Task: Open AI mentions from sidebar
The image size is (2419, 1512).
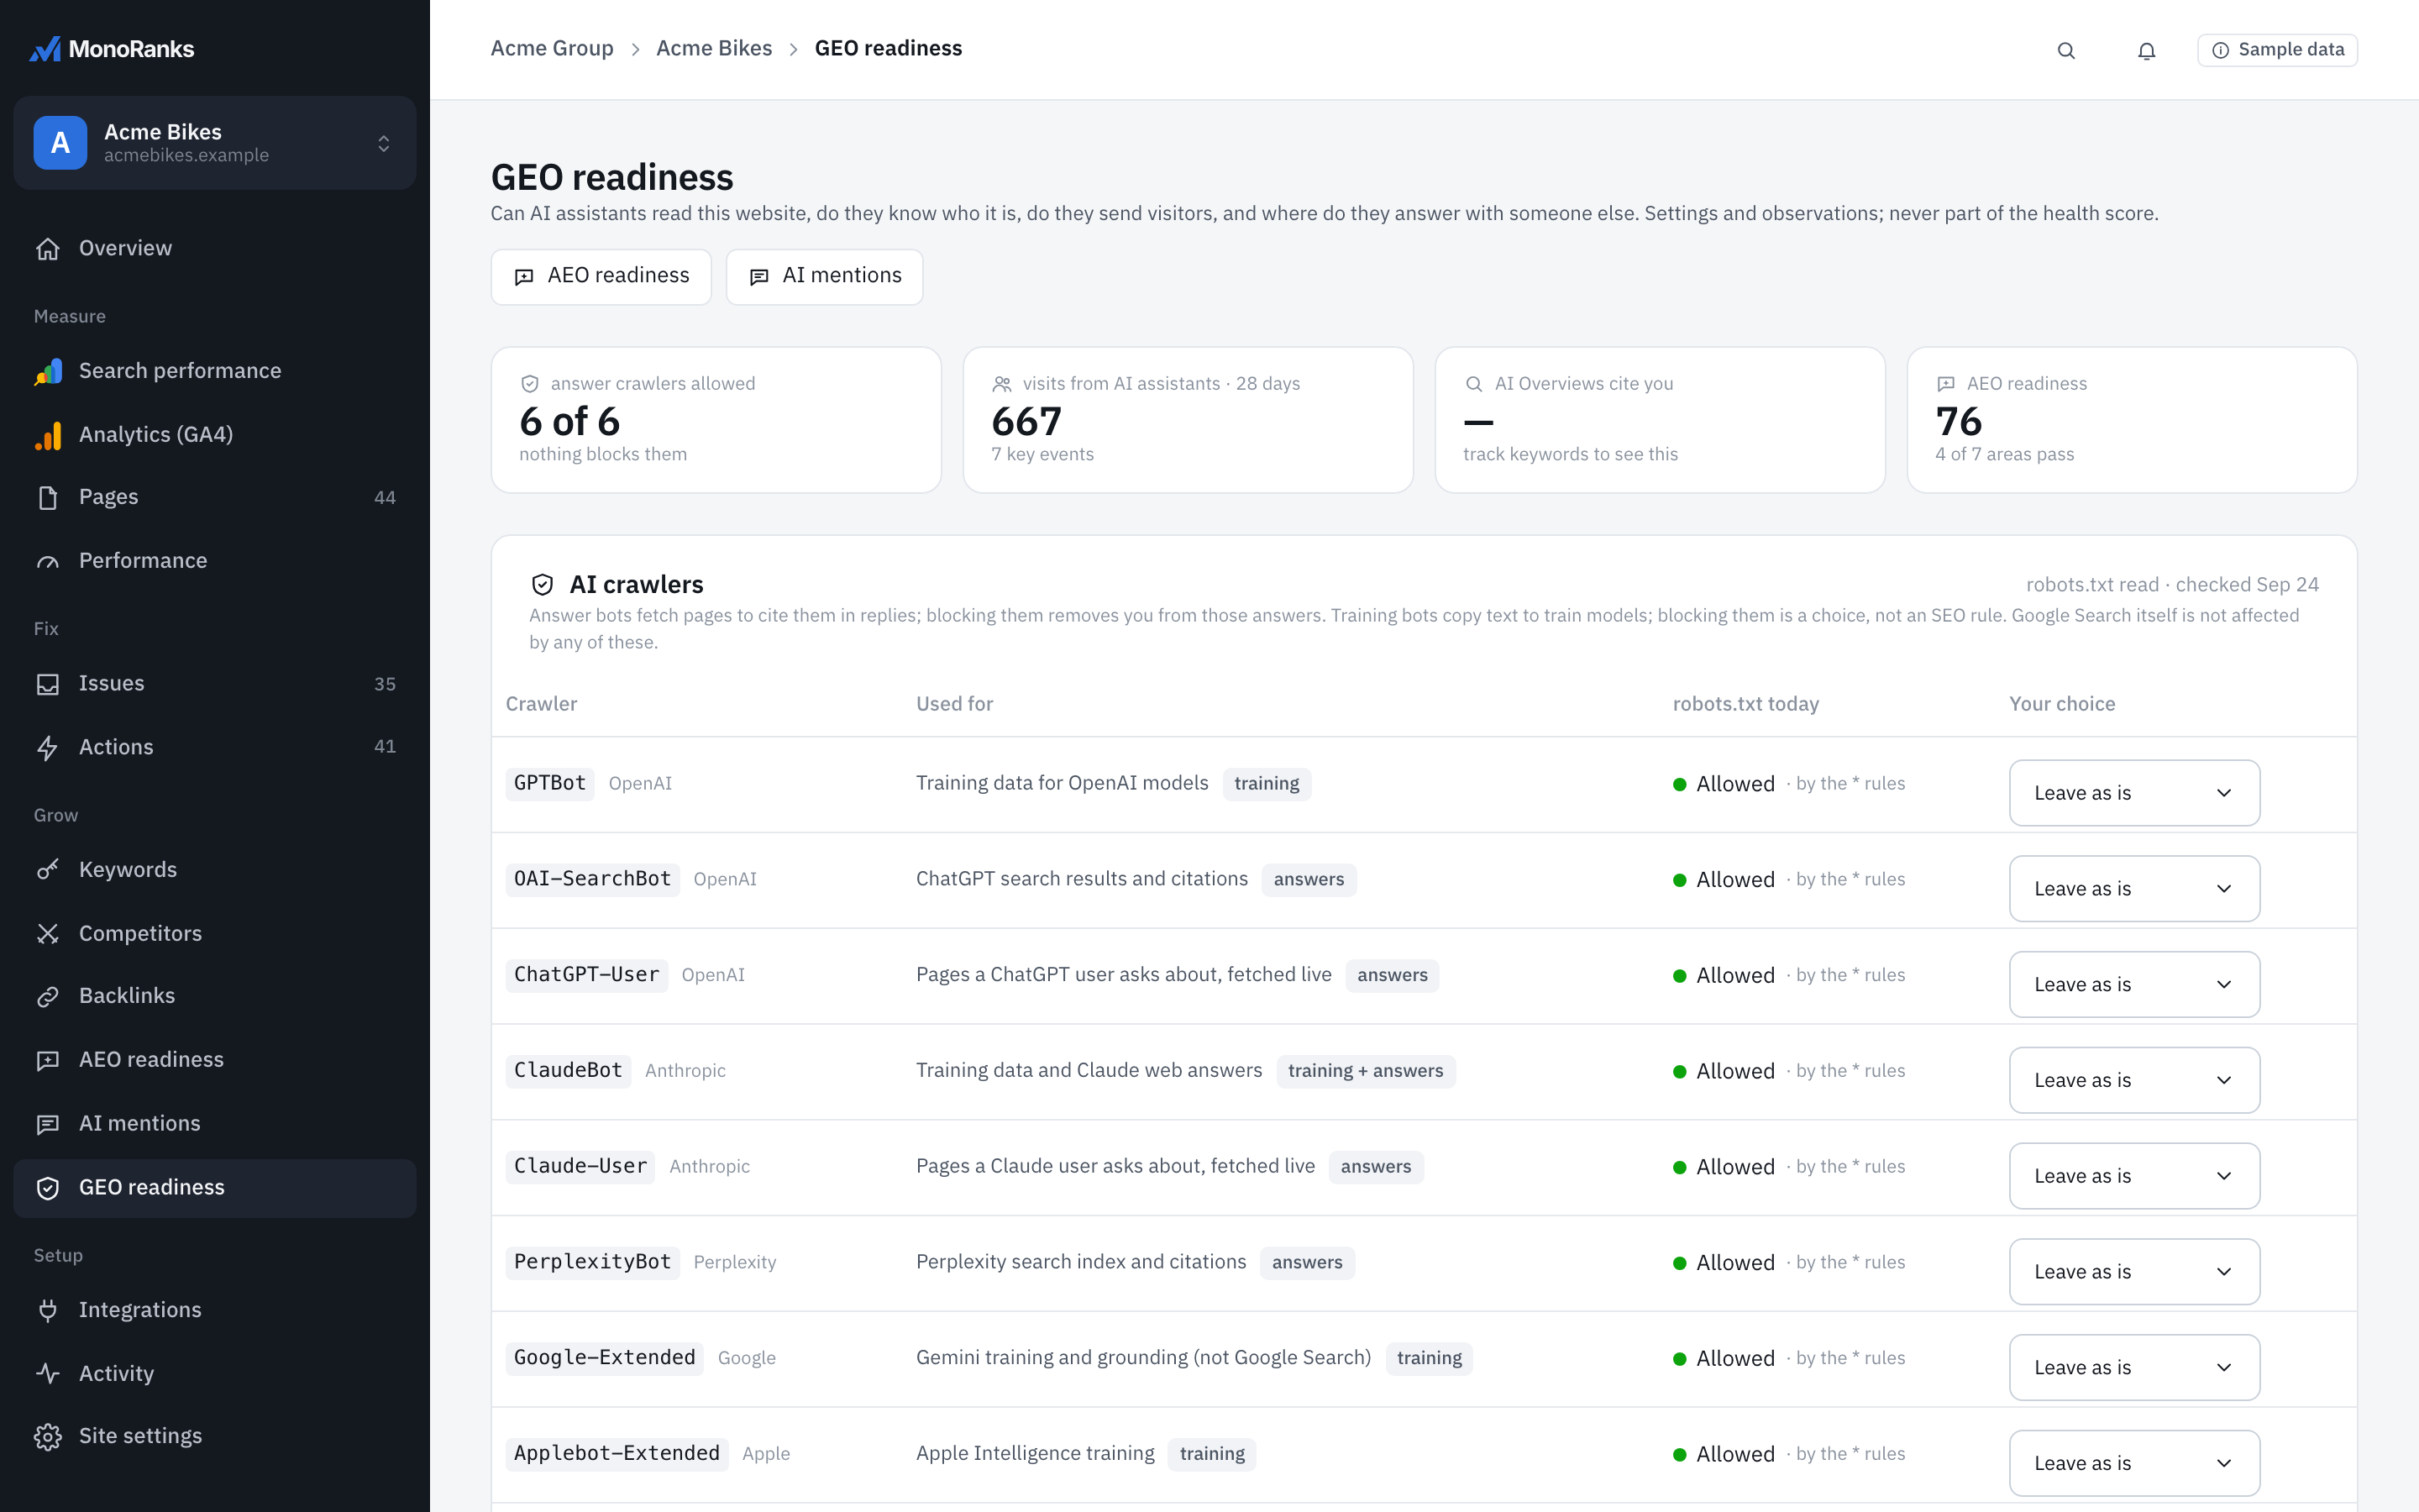Action: [215, 1124]
